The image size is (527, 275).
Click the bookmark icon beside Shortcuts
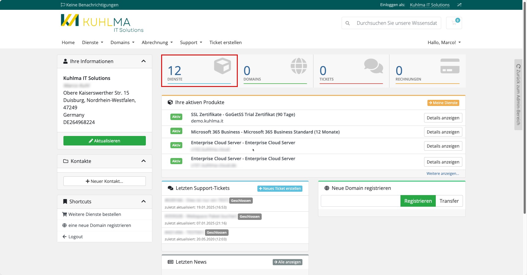[65, 202]
